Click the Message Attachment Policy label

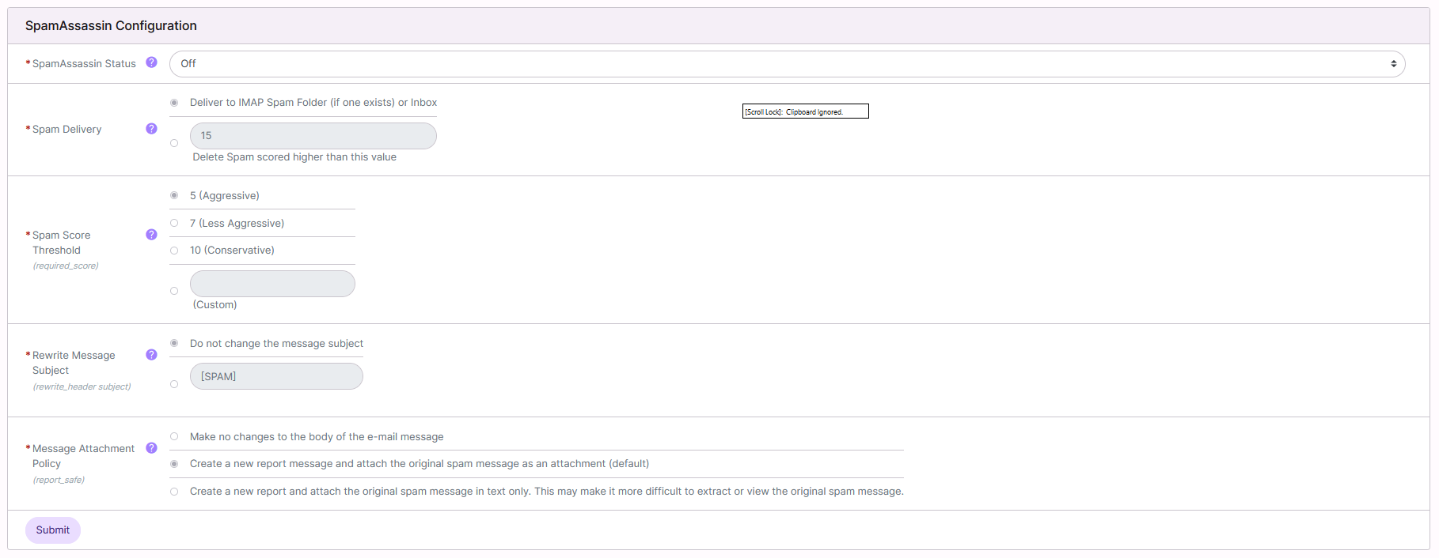pyautogui.click(x=83, y=456)
